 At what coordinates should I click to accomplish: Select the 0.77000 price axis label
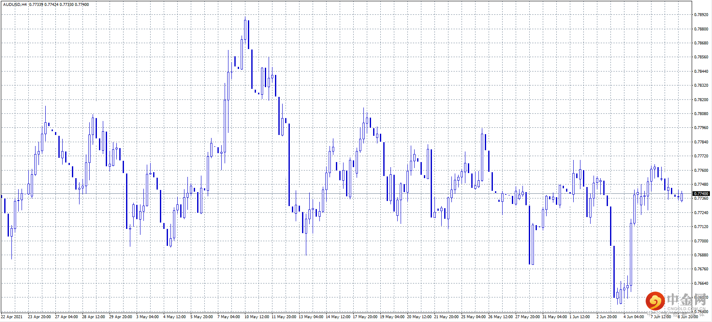(x=701, y=241)
